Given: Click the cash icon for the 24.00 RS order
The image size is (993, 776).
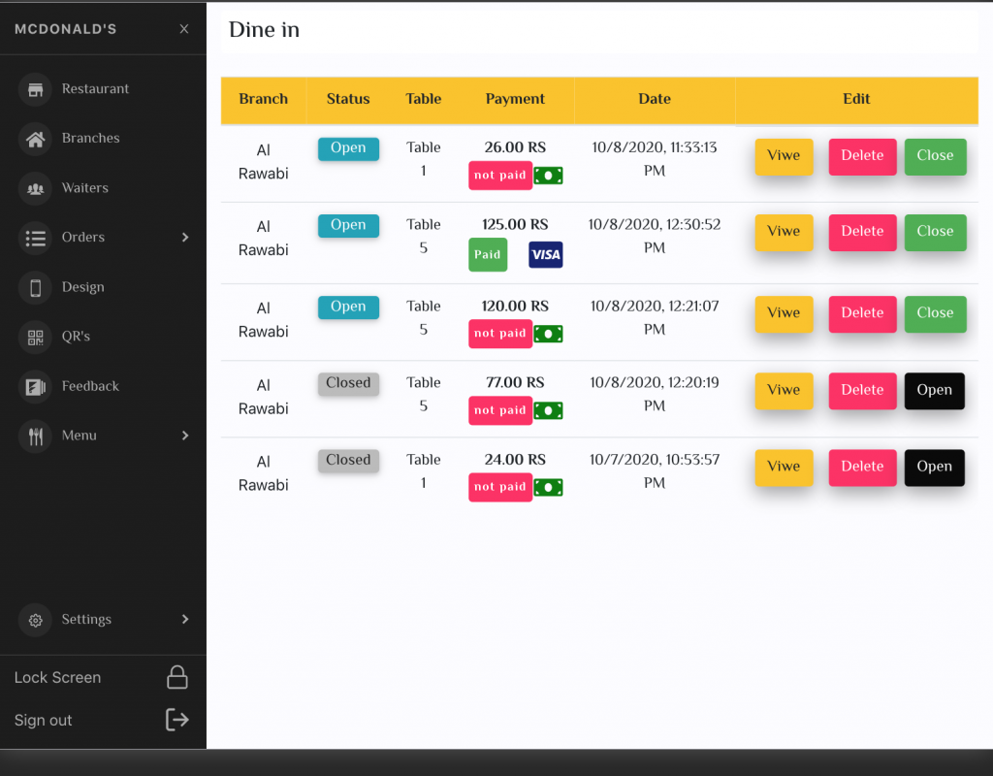Looking at the screenshot, I should (549, 487).
